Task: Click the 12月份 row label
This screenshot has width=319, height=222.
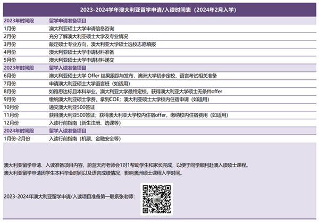Action: tap(12, 122)
